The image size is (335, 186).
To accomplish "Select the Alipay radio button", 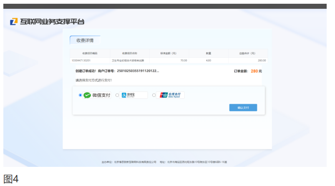I will click(117, 95).
